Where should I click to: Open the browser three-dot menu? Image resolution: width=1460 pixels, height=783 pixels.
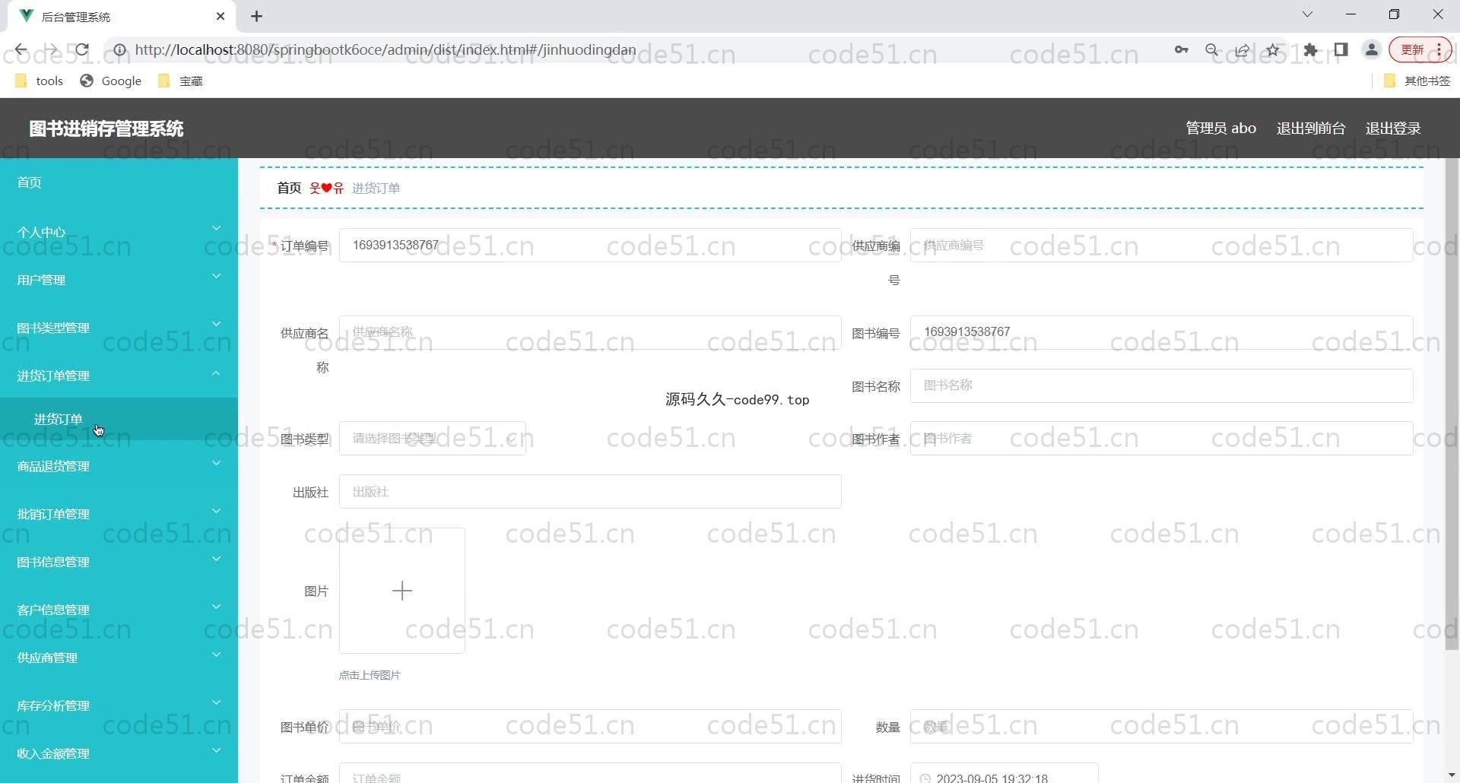tap(1439, 50)
